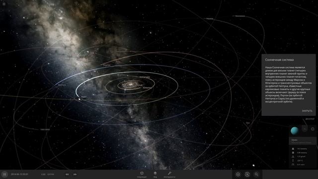Open the Уран properties name bar

click(x=303, y=141)
